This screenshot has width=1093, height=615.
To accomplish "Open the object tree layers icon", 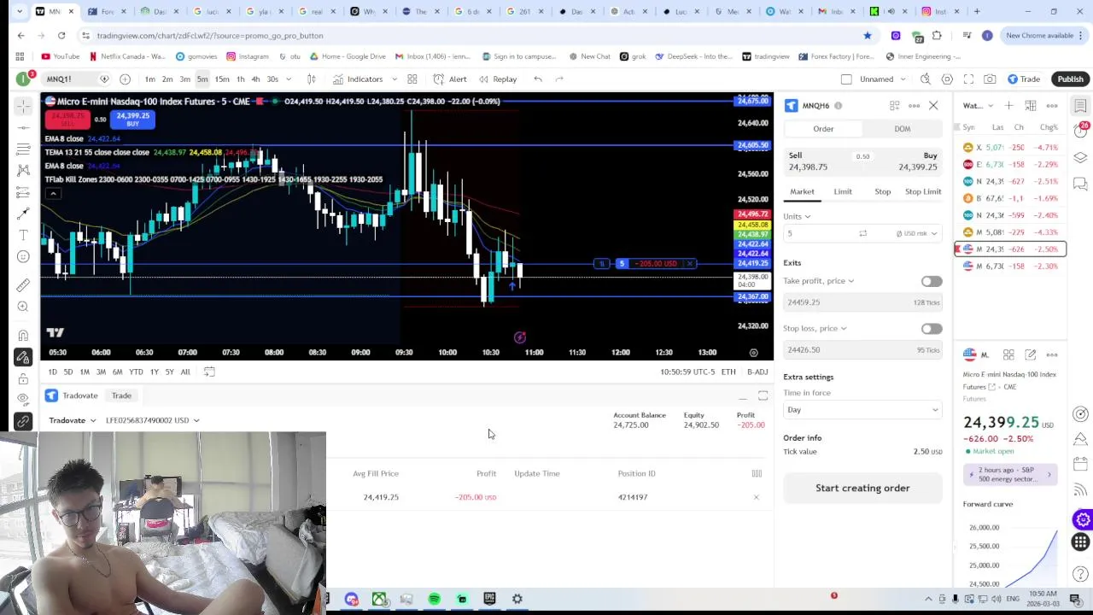I will click(x=1080, y=158).
